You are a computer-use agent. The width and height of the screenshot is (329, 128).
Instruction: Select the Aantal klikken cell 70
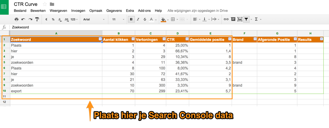coord(119,91)
